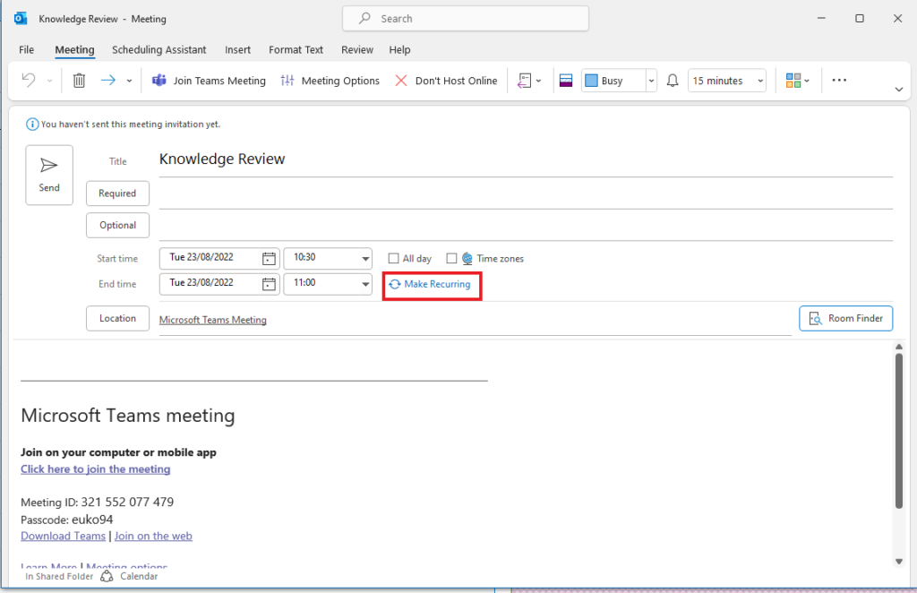
Task: Click the More commands ellipsis
Action: click(x=839, y=80)
